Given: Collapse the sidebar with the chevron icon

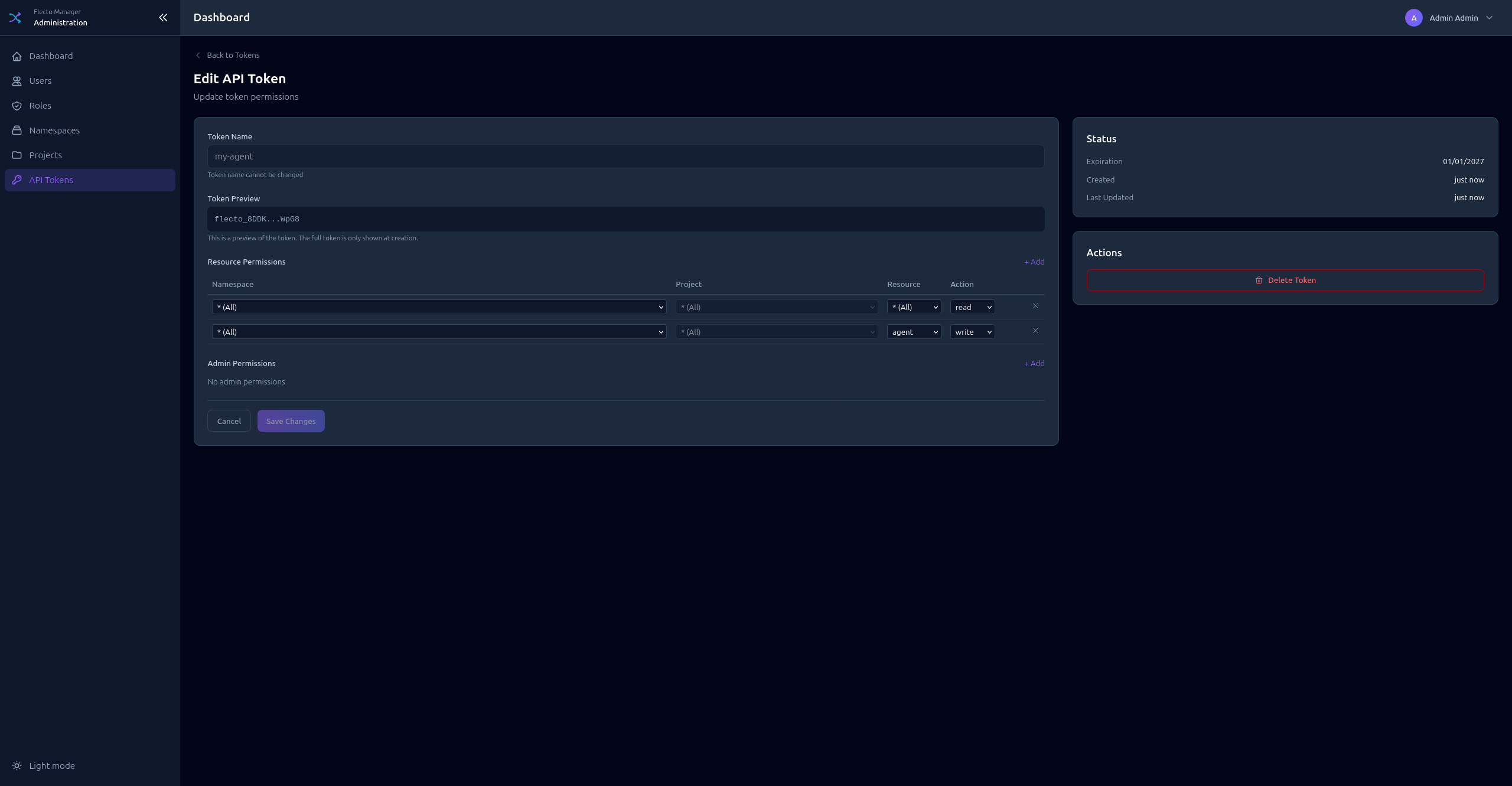Looking at the screenshot, I should [x=163, y=18].
